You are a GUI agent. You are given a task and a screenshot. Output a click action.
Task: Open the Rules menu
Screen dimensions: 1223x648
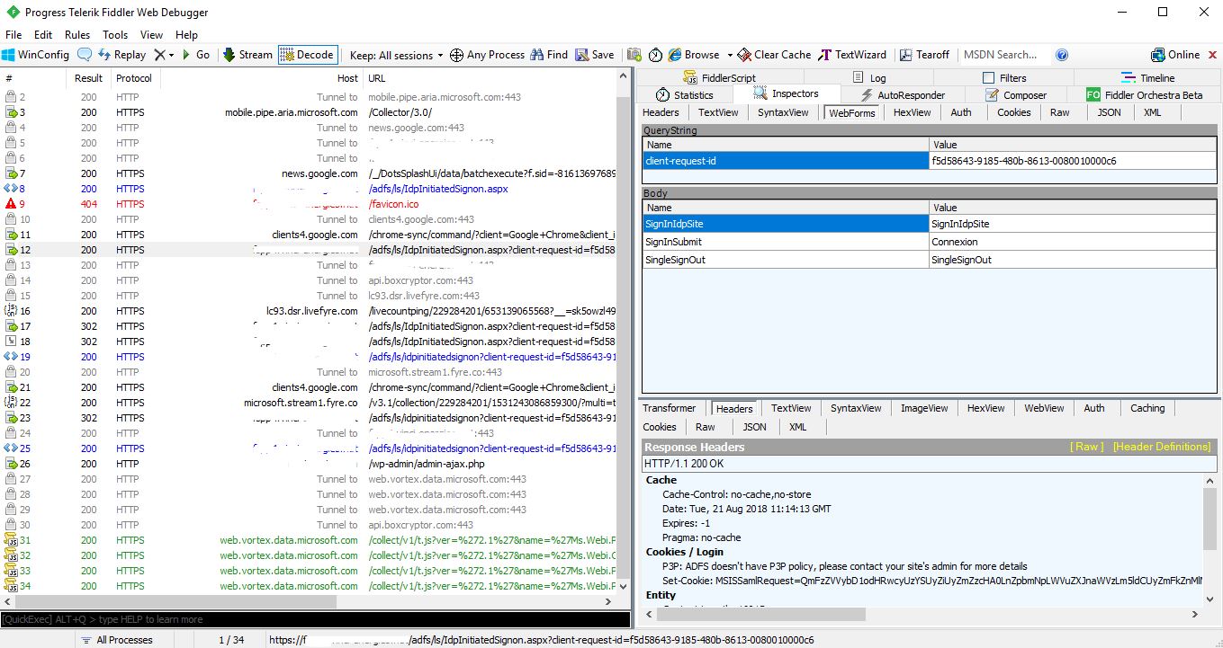[77, 34]
